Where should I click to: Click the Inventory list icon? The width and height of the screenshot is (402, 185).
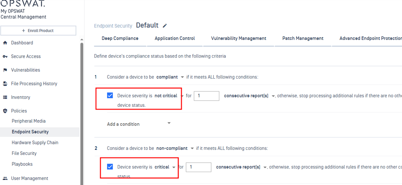coord(5,97)
